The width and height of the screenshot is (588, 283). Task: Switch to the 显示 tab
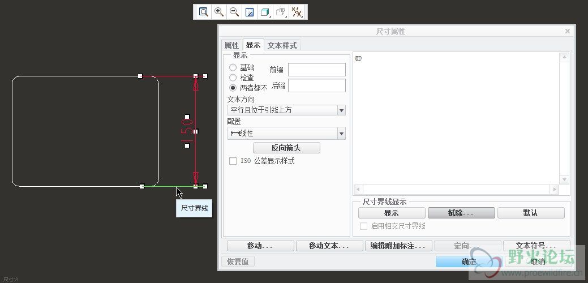point(253,45)
